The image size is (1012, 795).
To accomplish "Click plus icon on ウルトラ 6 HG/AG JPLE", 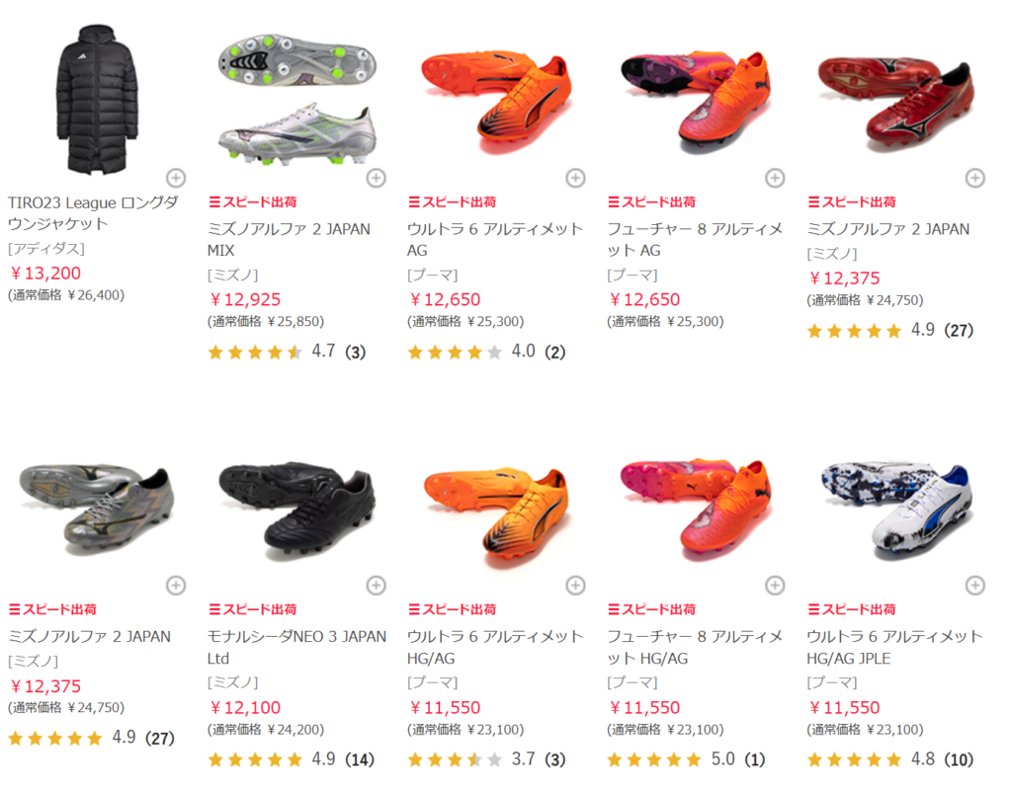I will pos(975,585).
